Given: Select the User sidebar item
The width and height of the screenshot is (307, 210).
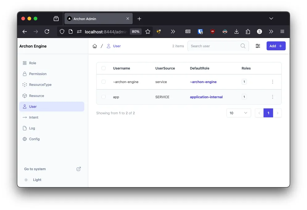Looking at the screenshot, I should click(x=52, y=107).
